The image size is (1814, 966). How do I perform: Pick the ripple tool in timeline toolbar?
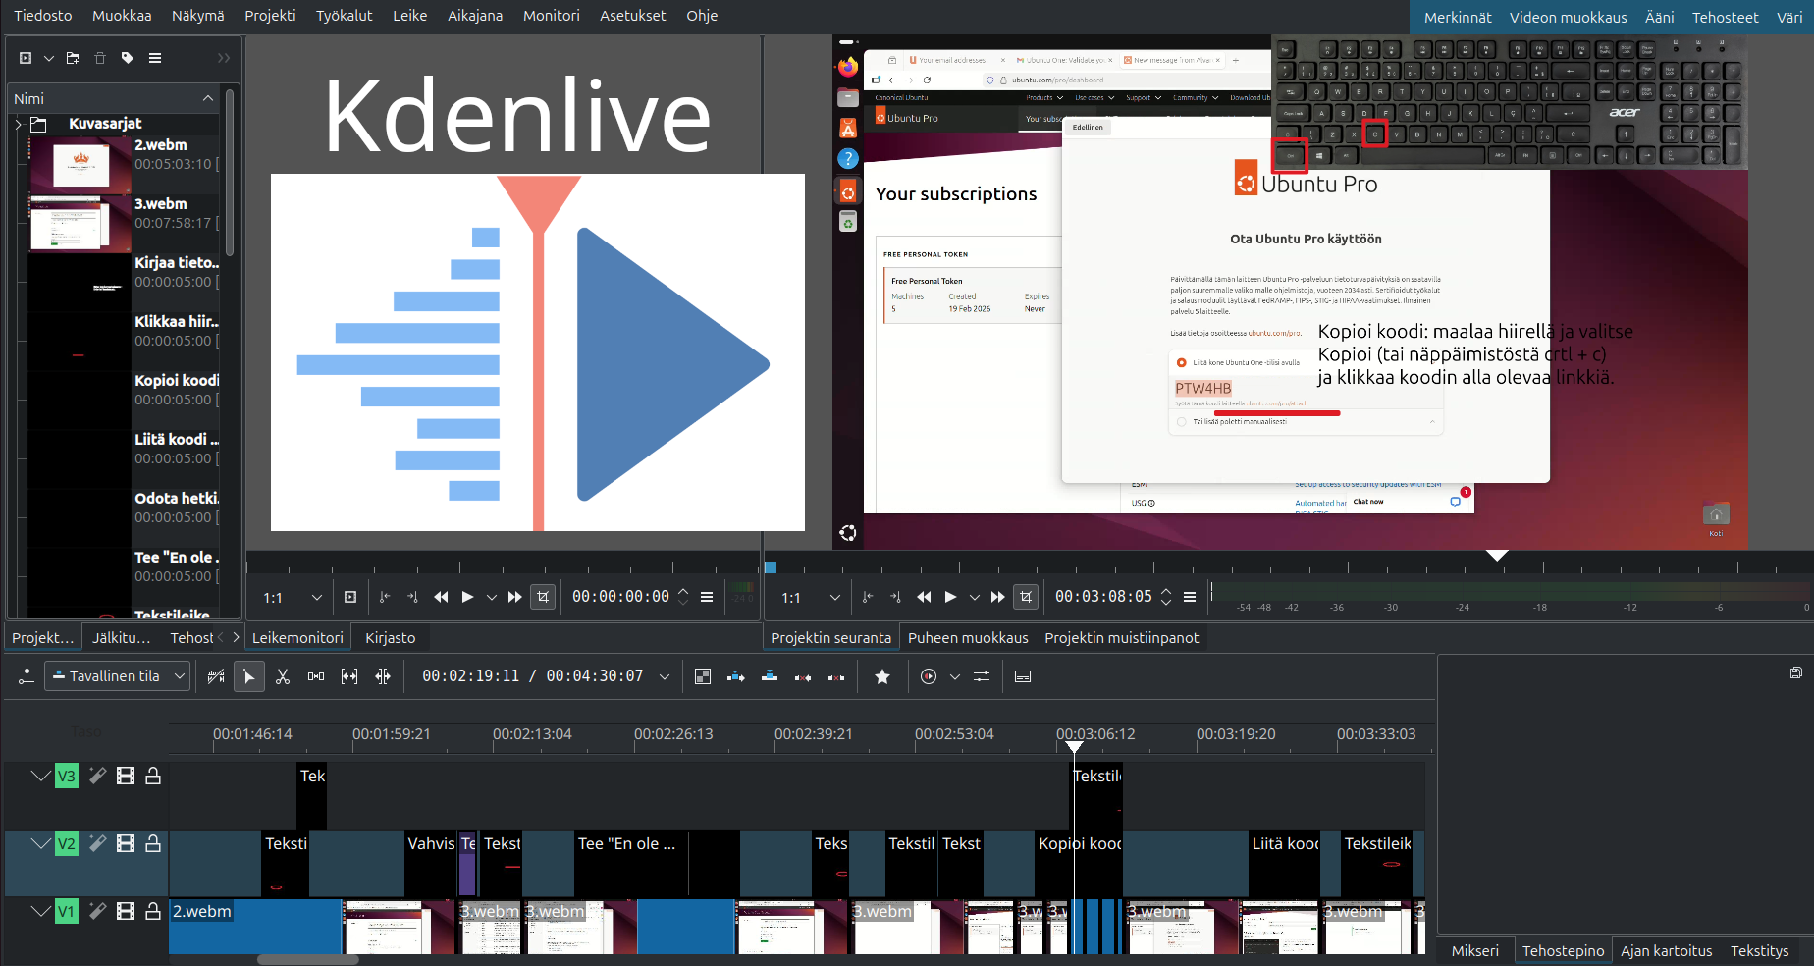tap(383, 676)
